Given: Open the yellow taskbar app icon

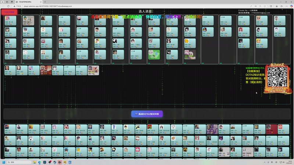Looking at the screenshot, I should pyautogui.click(x=65, y=162).
